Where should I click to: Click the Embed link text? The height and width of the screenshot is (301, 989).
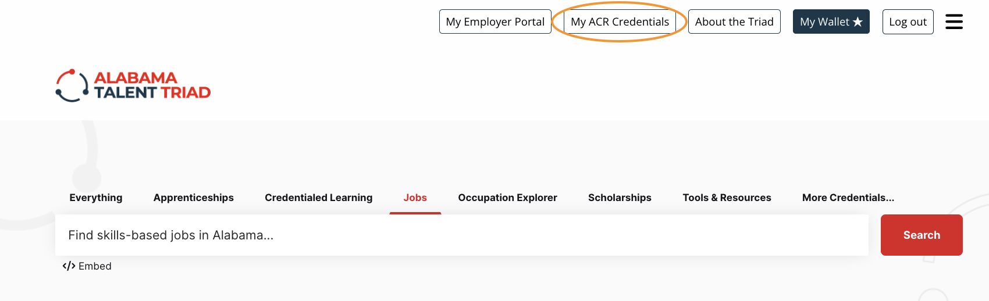(x=95, y=266)
